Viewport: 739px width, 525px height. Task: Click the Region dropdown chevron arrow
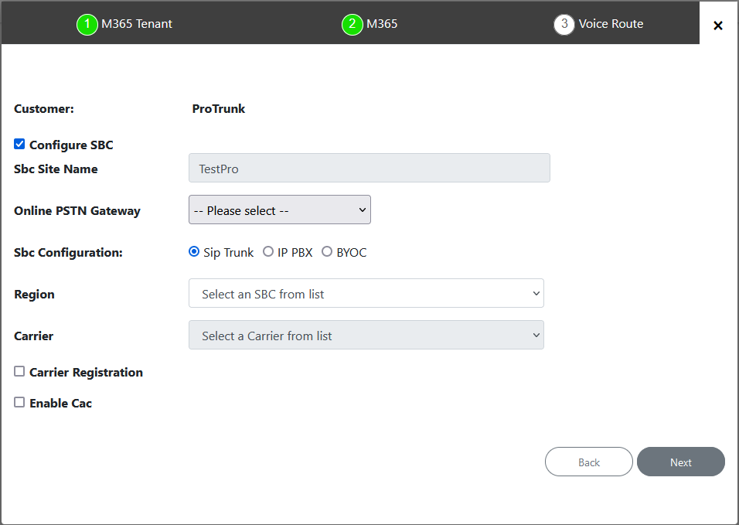[536, 293]
